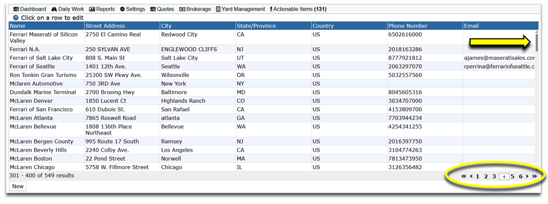548x204 pixels.
Task: Open the Brokerage menu
Action: coord(195,9)
